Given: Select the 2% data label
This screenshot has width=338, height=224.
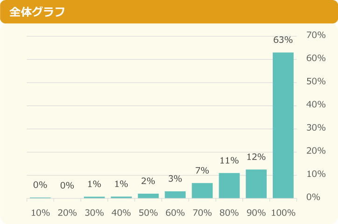Looking at the screenshot, I should pyautogui.click(x=148, y=181).
